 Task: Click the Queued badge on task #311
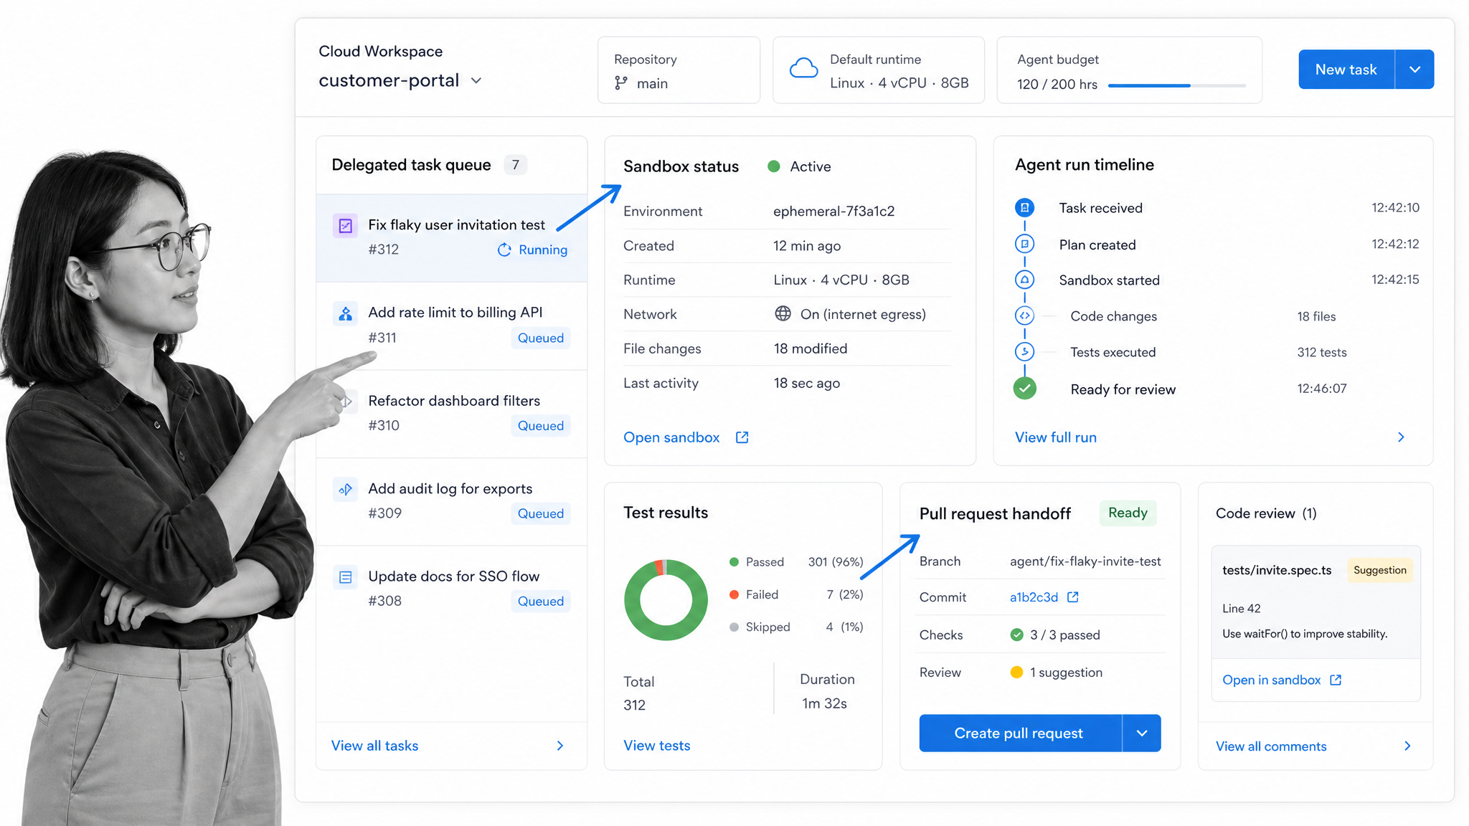pyautogui.click(x=541, y=338)
